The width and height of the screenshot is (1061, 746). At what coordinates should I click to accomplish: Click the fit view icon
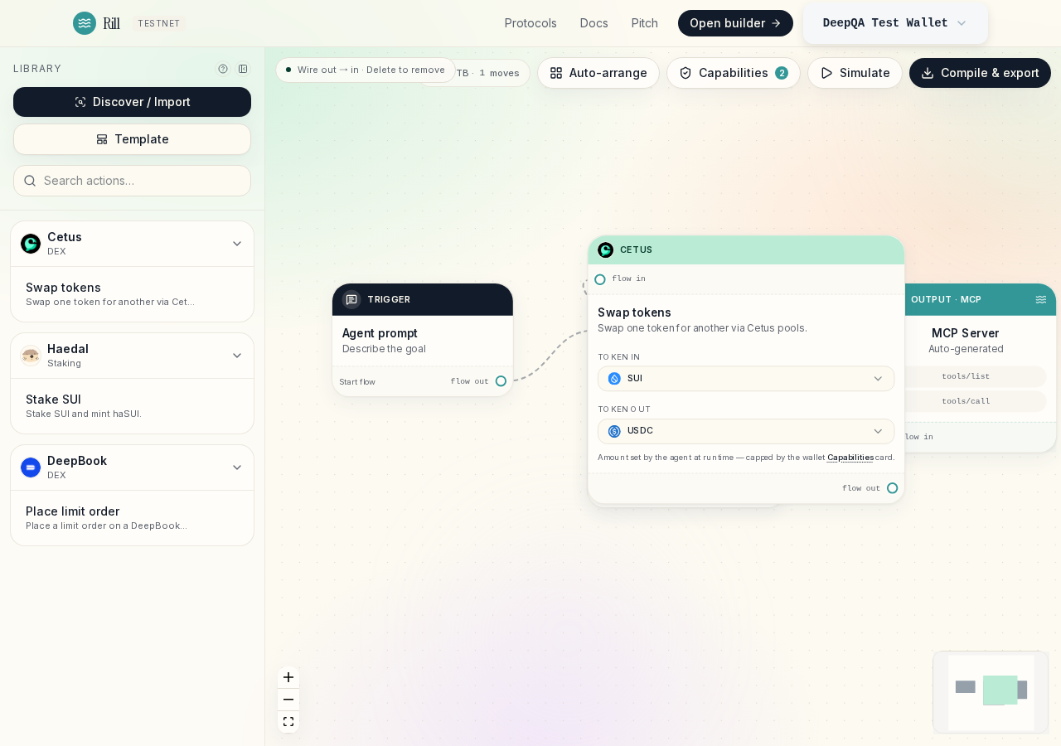(288, 722)
